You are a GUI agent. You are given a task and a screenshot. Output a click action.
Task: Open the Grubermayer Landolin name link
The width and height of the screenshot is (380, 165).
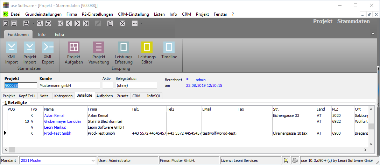[x=63, y=121]
